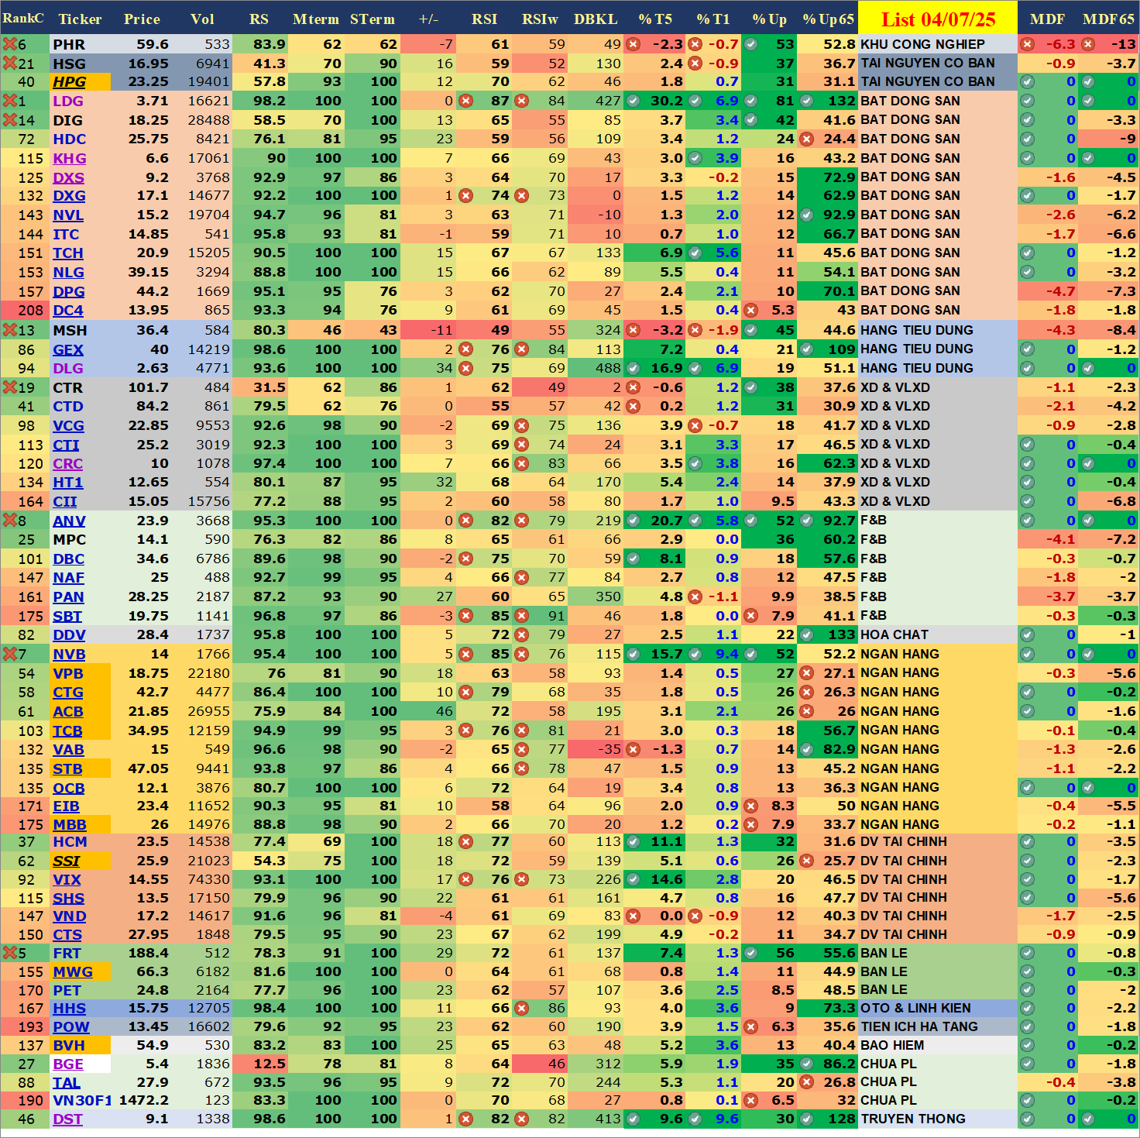
Task: Click the green check icon next to LDG's %Up65 value 132
Action: 806,101
